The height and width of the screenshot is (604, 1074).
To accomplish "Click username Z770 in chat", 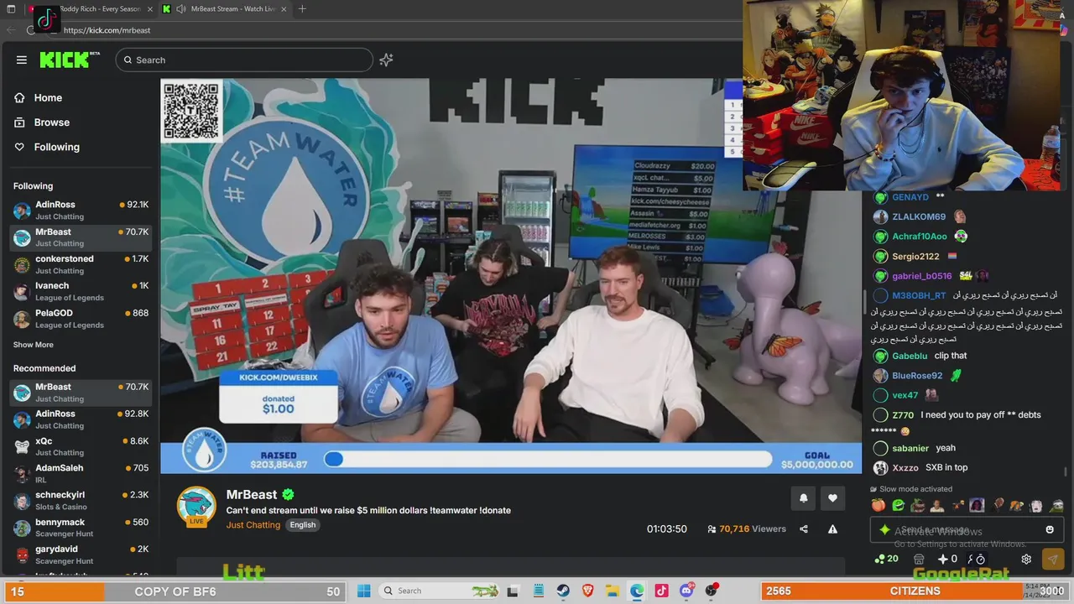I will [903, 415].
